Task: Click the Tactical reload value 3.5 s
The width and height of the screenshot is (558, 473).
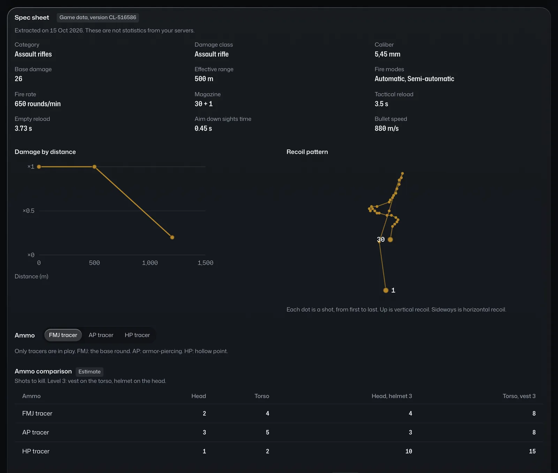Action: (x=382, y=104)
